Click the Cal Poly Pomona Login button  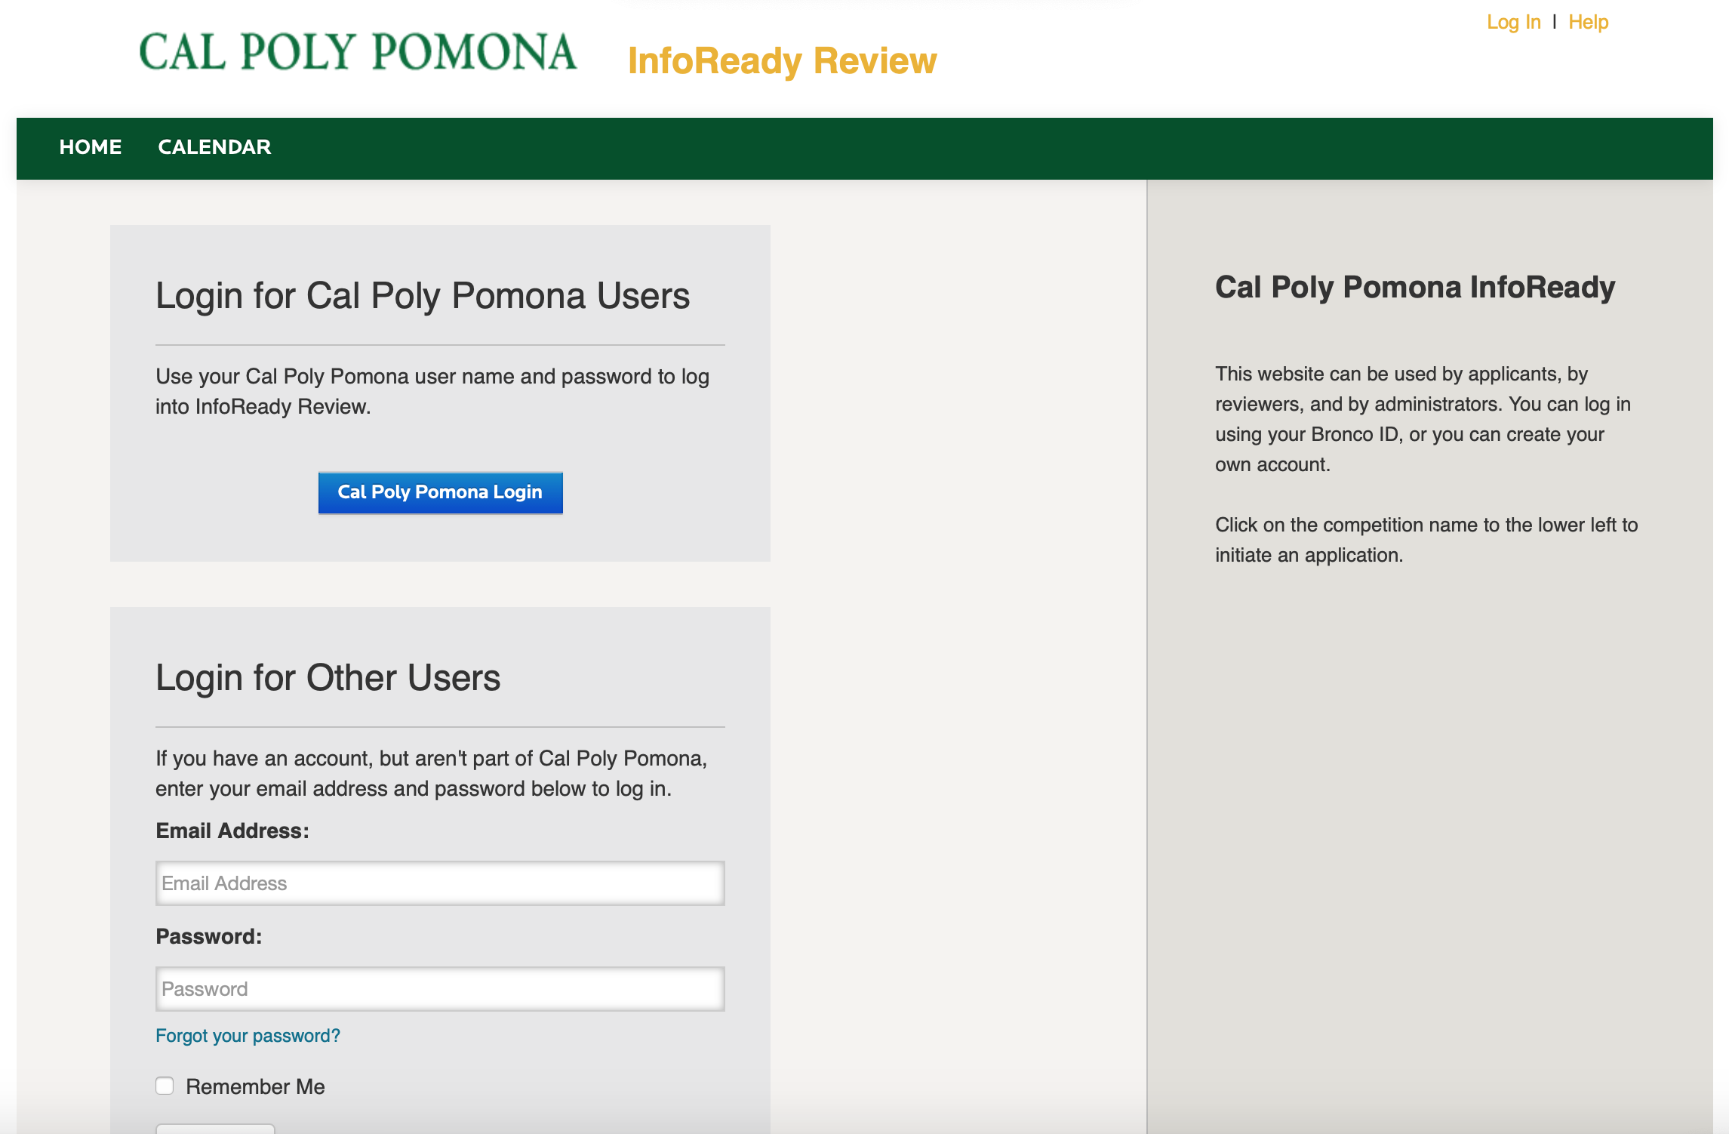[440, 492]
